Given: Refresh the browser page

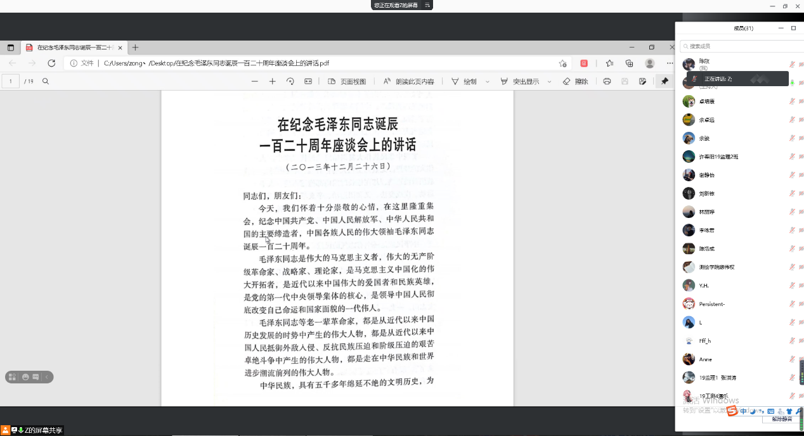Looking at the screenshot, I should pyautogui.click(x=51, y=63).
